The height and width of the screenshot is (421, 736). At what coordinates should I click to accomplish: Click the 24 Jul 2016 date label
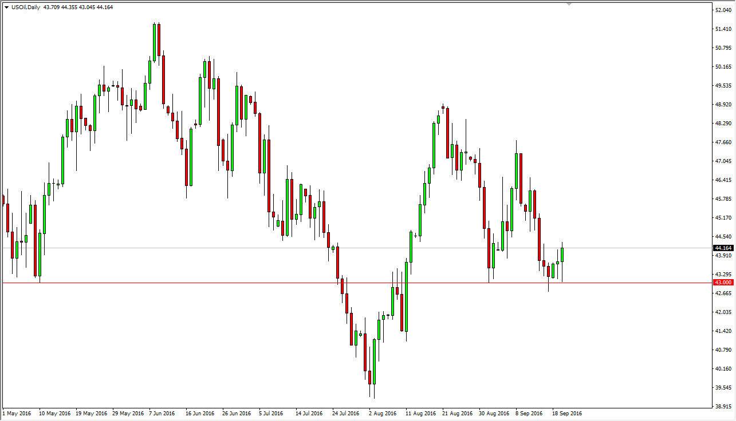(x=347, y=413)
